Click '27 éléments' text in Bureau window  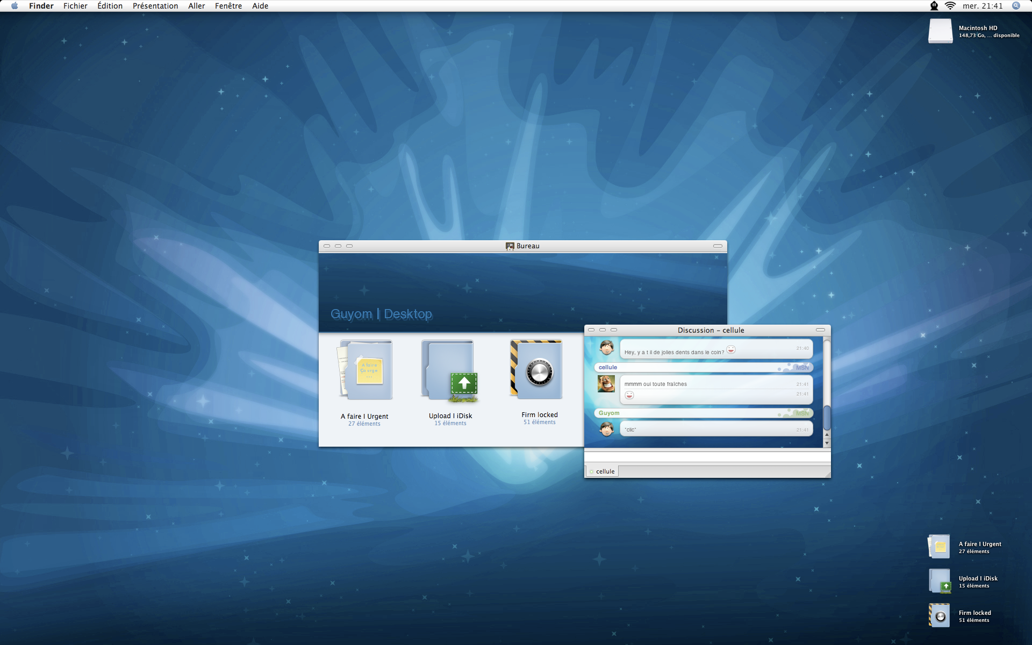(364, 424)
